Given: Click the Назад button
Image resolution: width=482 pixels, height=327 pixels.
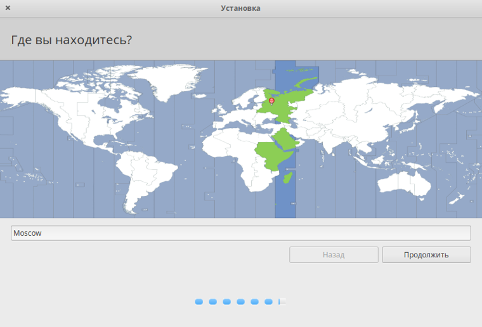Looking at the screenshot, I should pos(334,255).
